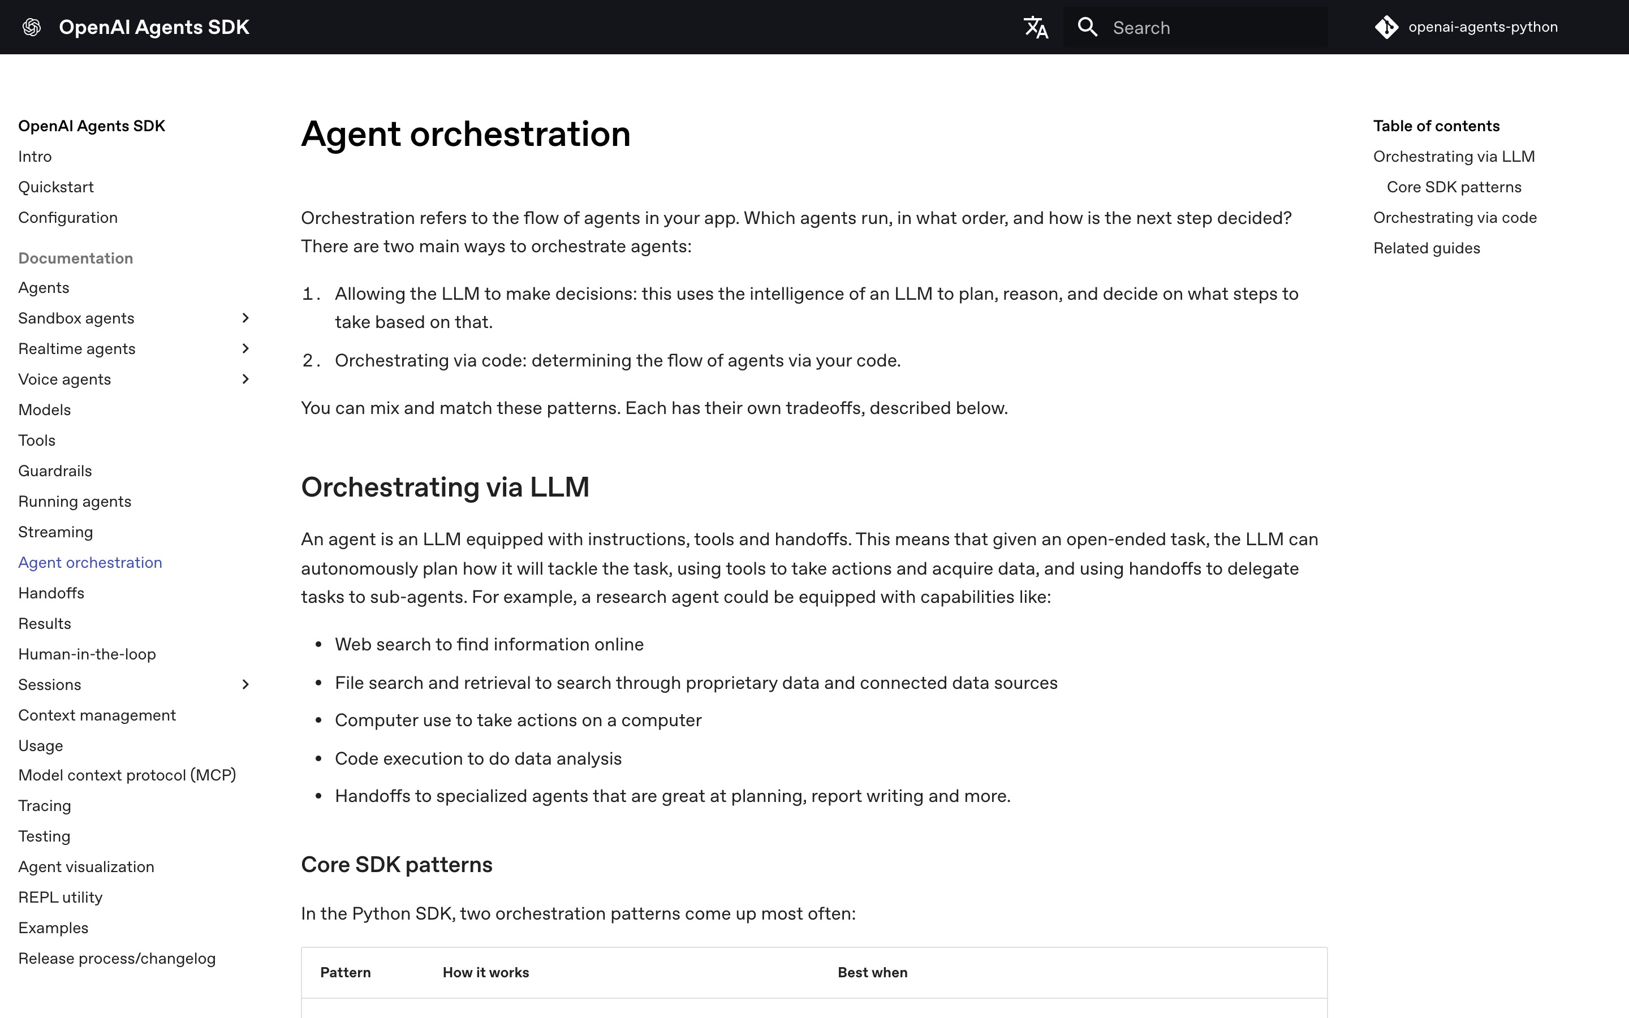Open the Realtime agents section
The height and width of the screenshot is (1018, 1629).
point(77,349)
